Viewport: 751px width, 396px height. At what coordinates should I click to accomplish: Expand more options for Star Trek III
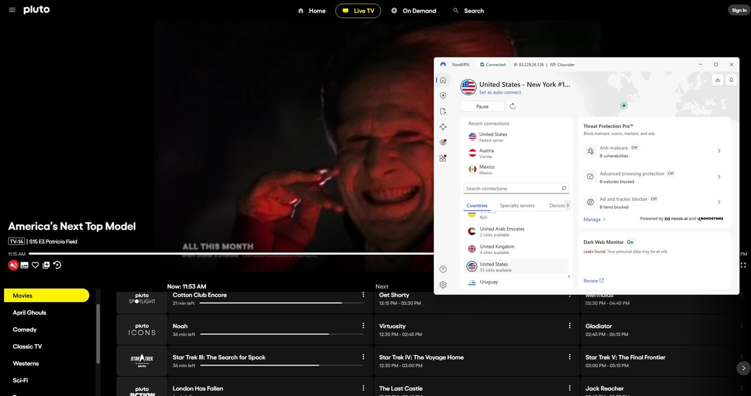363,356
